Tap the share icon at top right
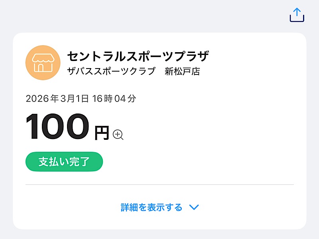319x239 pixels. (x=297, y=15)
